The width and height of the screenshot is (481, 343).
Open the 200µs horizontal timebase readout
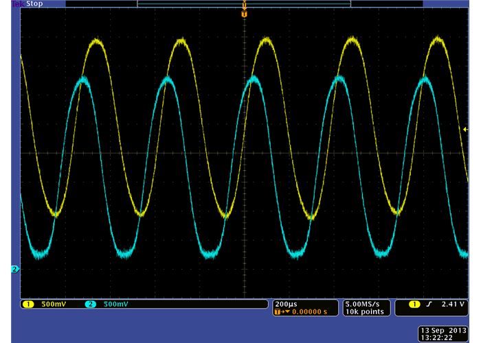[287, 303]
